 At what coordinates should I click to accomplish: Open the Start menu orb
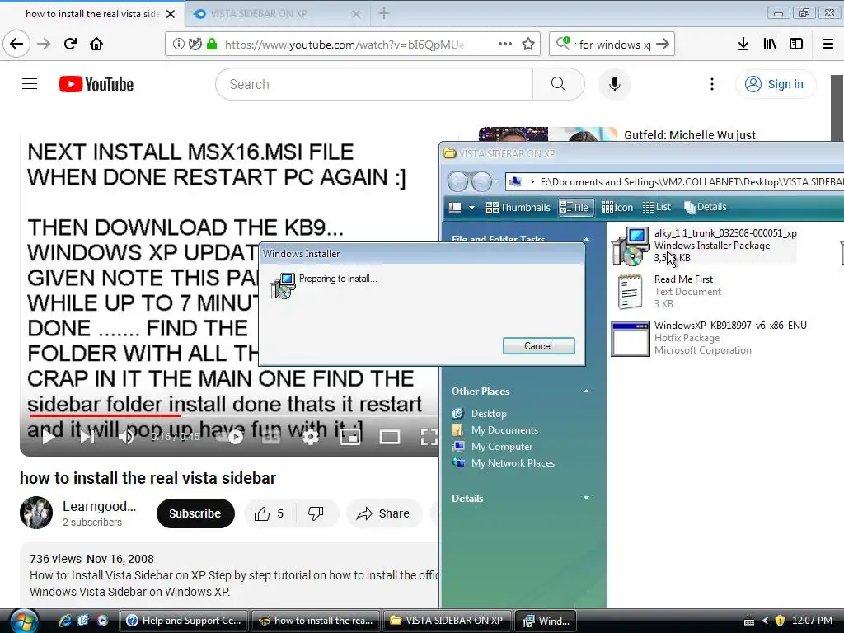[x=24, y=621]
